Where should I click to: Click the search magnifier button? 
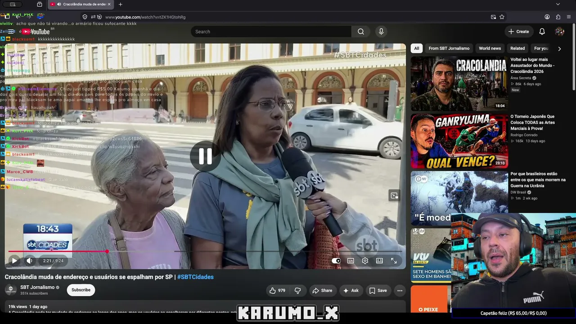pyautogui.click(x=361, y=31)
